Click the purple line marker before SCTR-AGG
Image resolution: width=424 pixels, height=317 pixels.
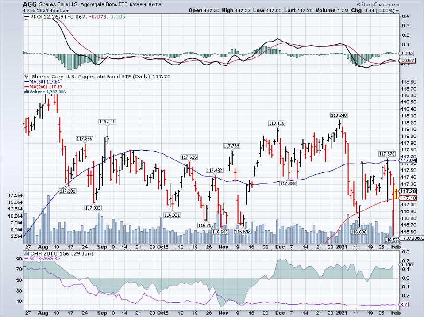pyautogui.click(x=27, y=259)
